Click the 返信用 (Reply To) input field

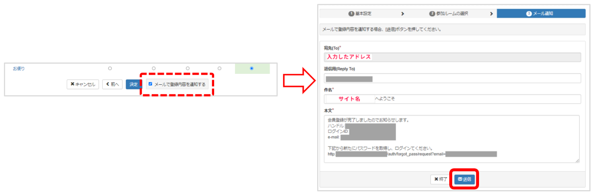click(x=453, y=78)
